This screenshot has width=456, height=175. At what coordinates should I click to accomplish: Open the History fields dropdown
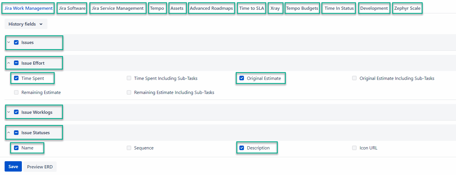pyautogui.click(x=26, y=24)
